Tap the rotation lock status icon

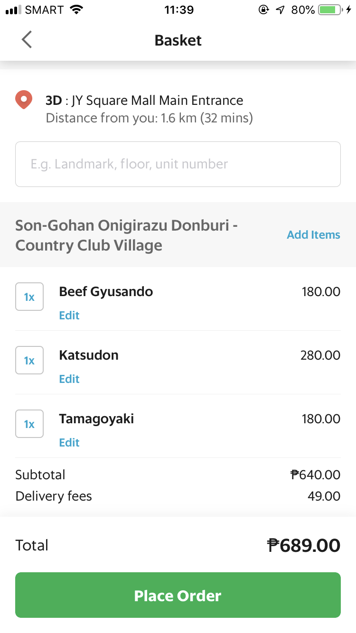click(263, 9)
